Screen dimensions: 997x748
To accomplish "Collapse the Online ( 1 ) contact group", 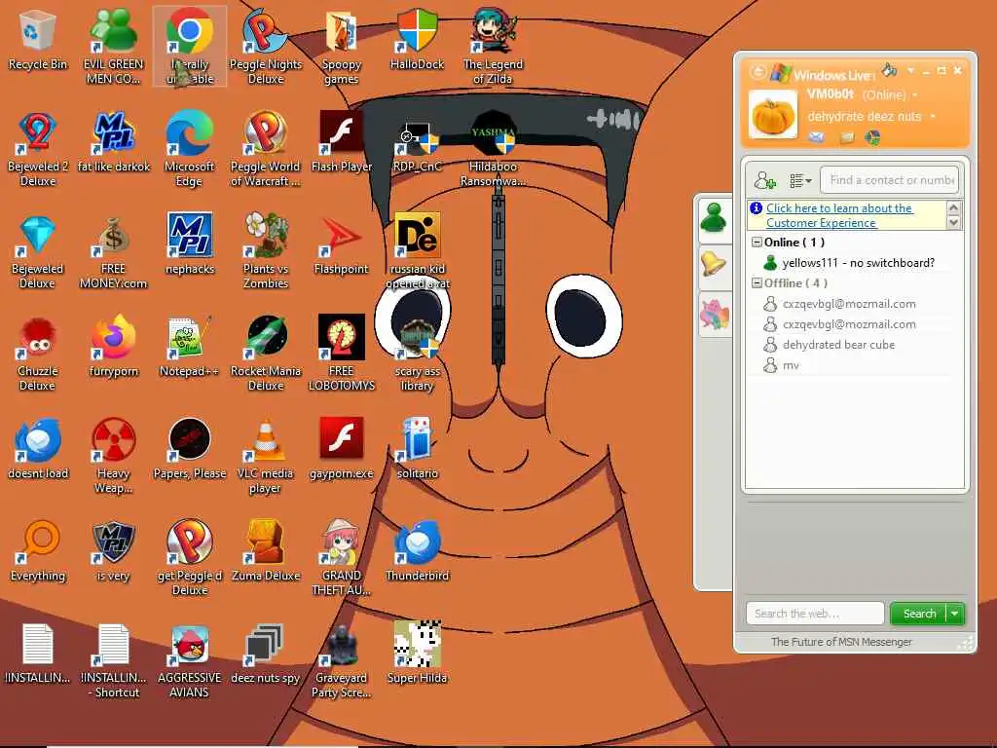I will point(757,242).
